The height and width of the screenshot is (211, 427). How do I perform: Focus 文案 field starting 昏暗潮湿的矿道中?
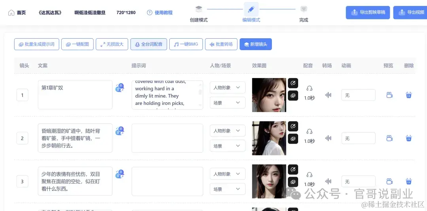click(x=75, y=138)
